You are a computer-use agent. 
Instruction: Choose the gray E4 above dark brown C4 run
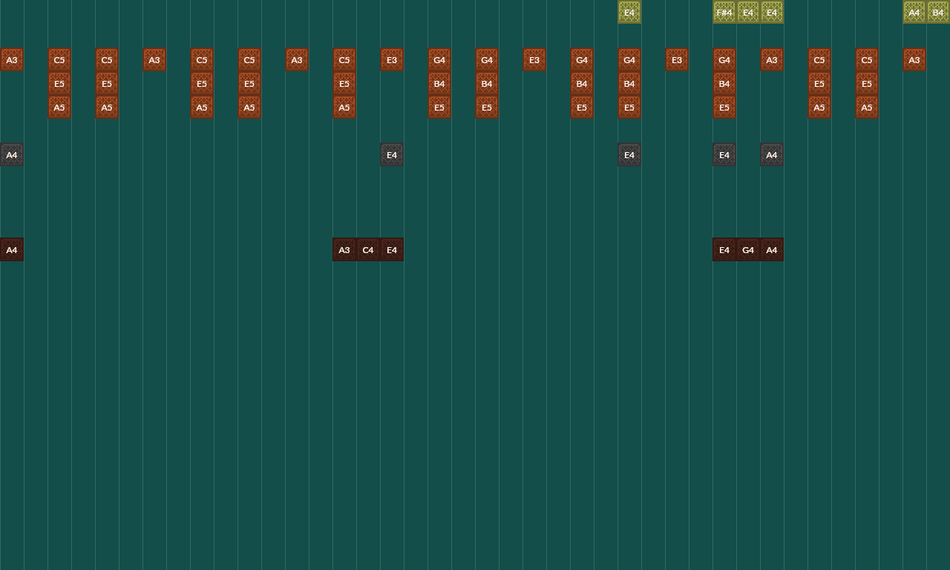point(392,154)
